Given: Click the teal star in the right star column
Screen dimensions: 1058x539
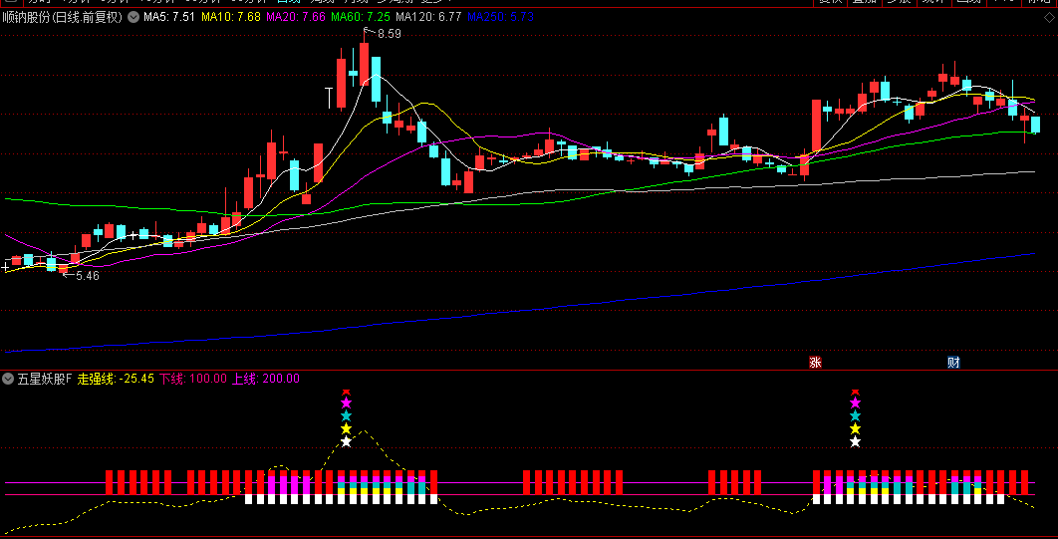Looking at the screenshot, I should click(x=856, y=415).
